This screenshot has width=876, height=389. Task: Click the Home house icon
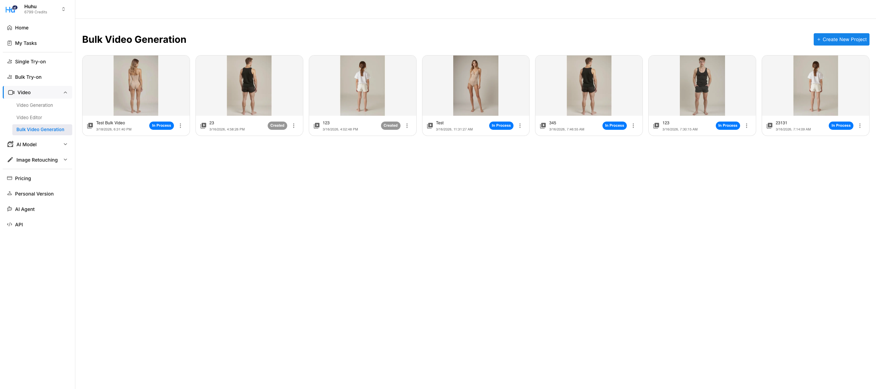point(10,28)
